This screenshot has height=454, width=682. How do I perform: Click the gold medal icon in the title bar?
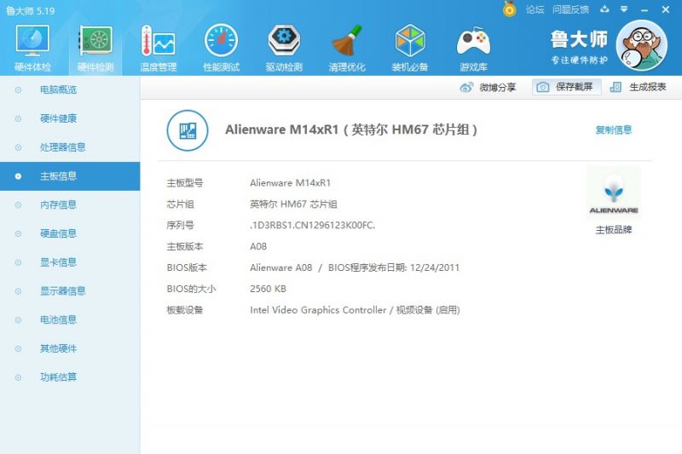click(509, 9)
